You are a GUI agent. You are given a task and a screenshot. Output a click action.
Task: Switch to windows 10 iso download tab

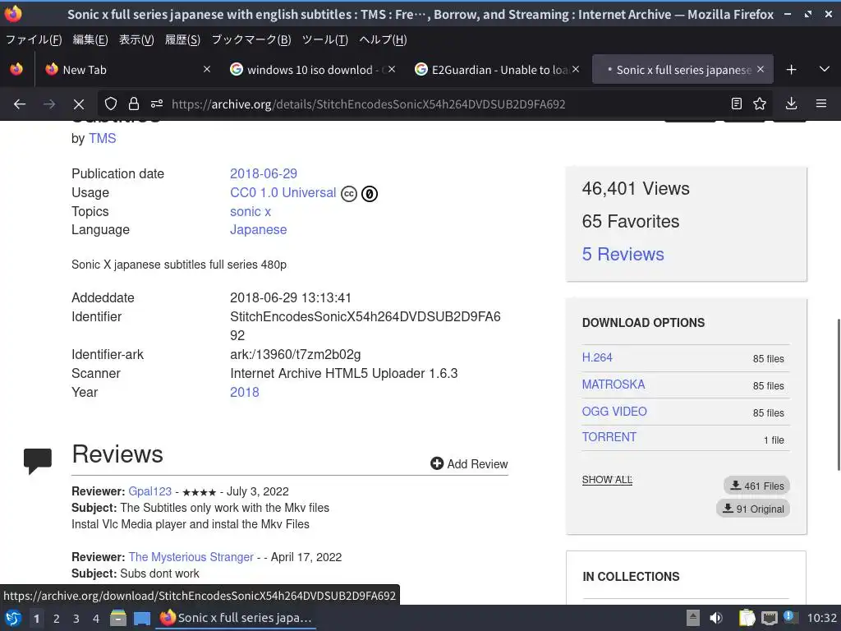[312, 69]
